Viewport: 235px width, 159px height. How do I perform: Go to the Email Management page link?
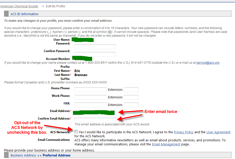pyautogui.click(x=166, y=144)
